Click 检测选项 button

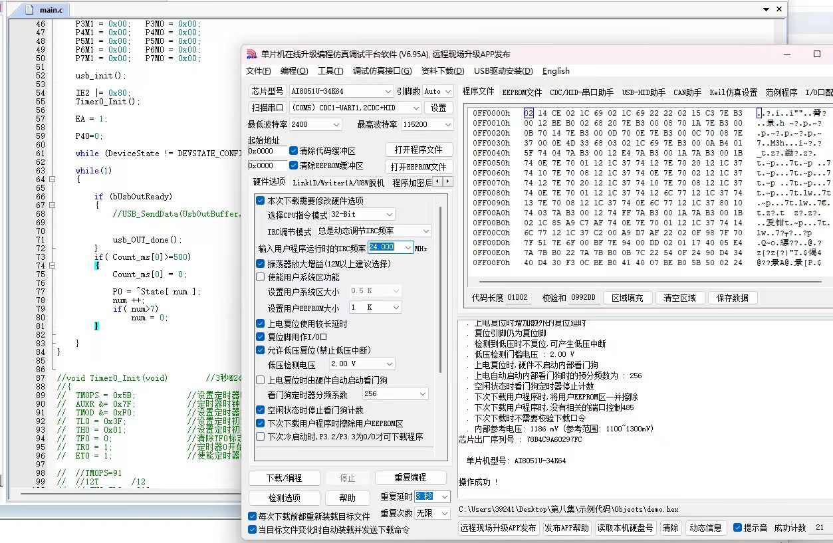click(x=284, y=498)
